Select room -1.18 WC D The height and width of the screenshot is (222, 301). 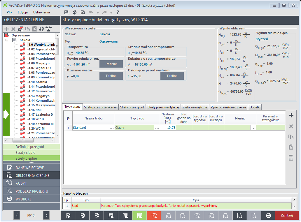tap(36, 119)
